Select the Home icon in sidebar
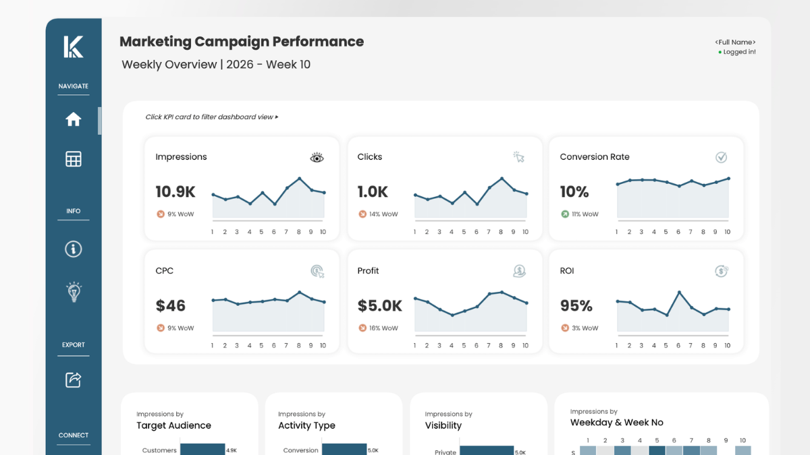The height and width of the screenshot is (455, 810). tap(74, 119)
